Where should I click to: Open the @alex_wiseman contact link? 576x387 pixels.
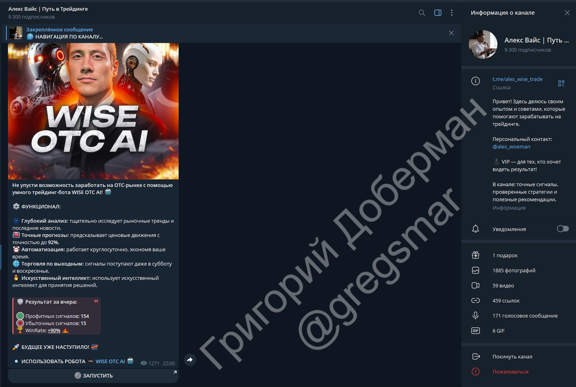pyautogui.click(x=511, y=147)
